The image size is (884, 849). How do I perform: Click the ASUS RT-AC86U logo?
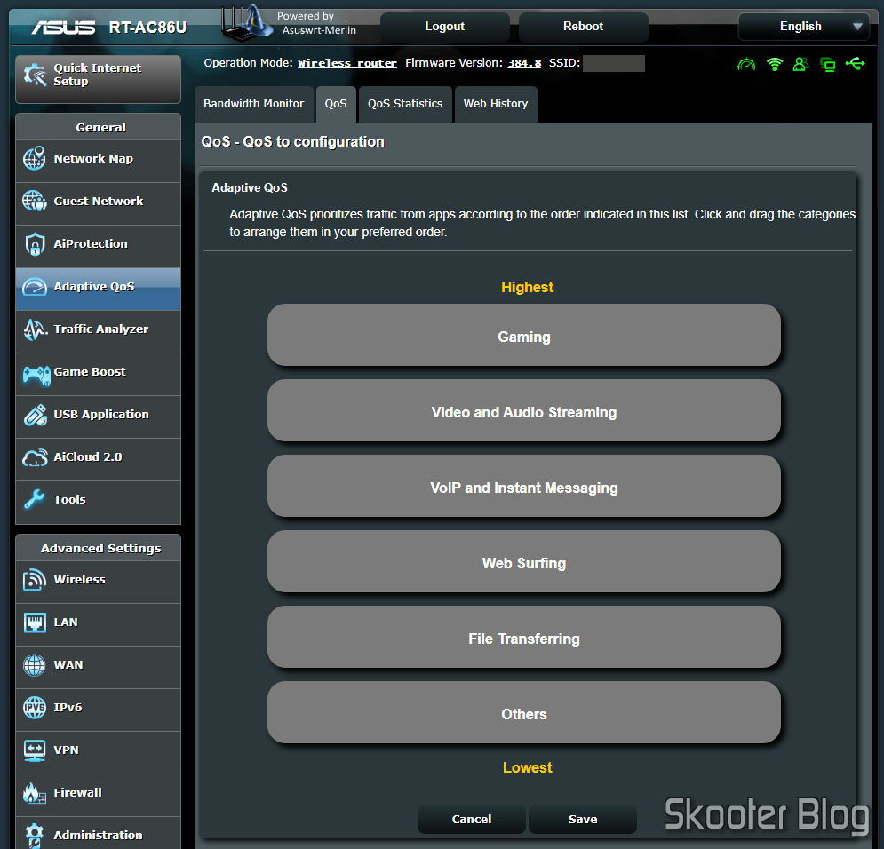pyautogui.click(x=108, y=27)
